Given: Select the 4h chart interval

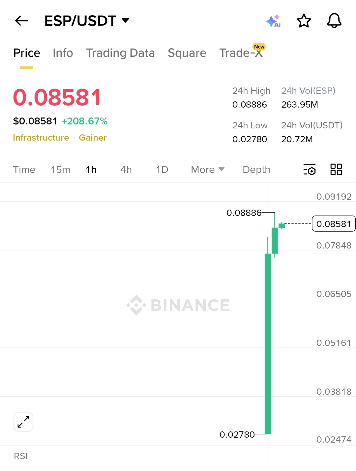Looking at the screenshot, I should tap(126, 170).
